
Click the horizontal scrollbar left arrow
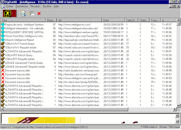2,109
